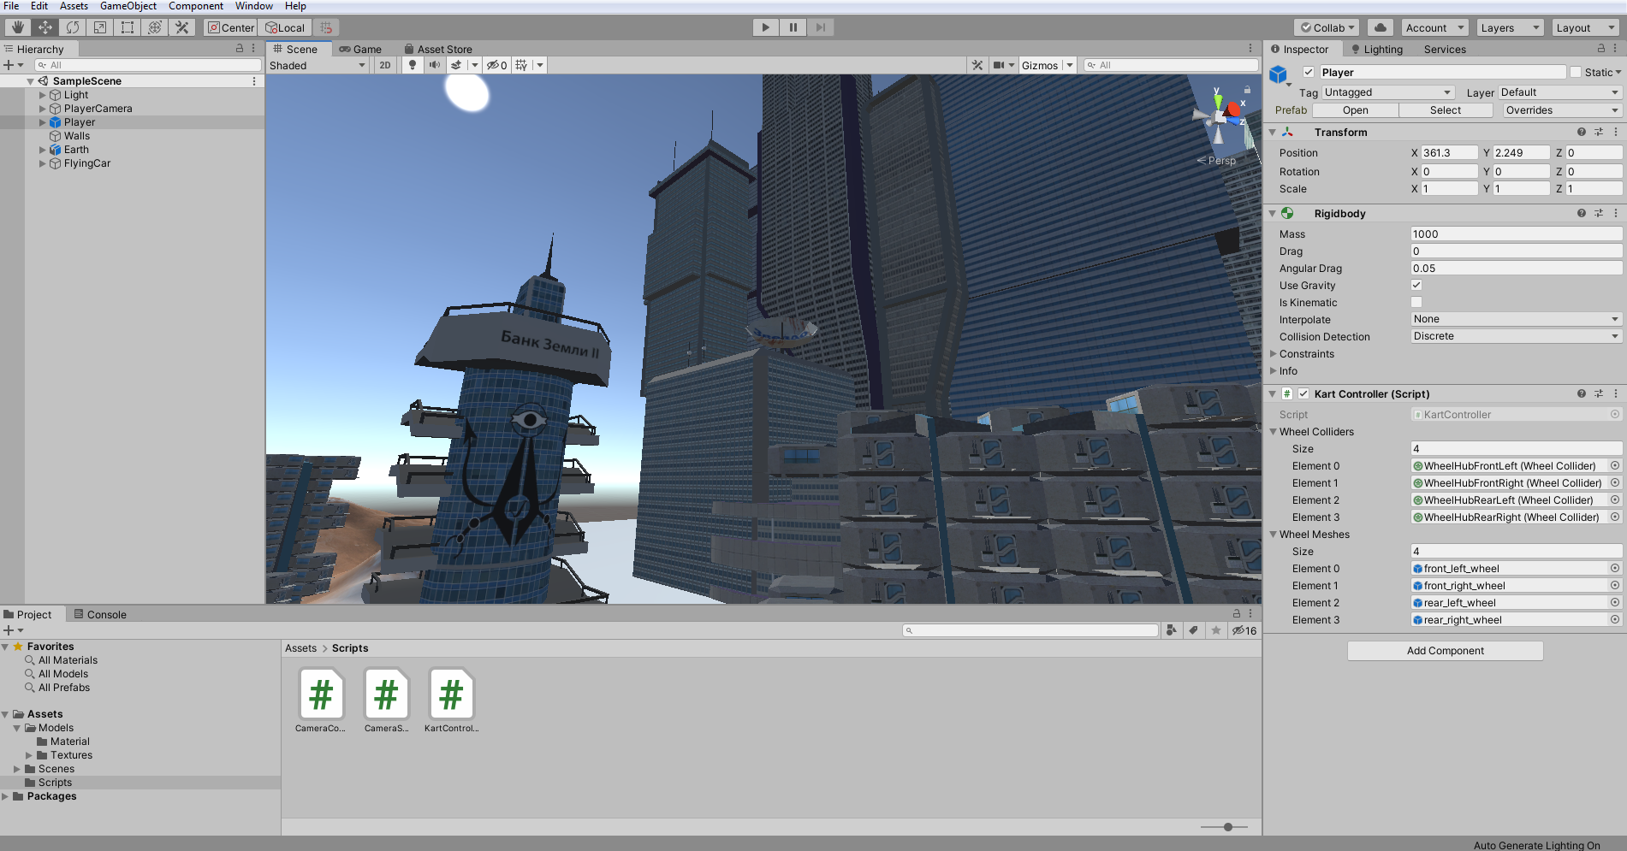Select the Rotate tool
1627x851 pixels.
[73, 27]
